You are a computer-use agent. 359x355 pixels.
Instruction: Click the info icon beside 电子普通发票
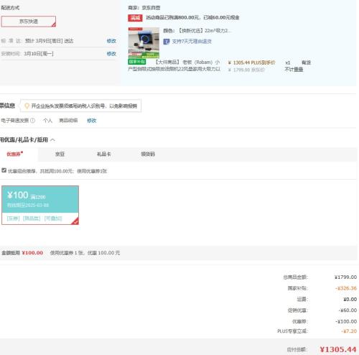33,121
